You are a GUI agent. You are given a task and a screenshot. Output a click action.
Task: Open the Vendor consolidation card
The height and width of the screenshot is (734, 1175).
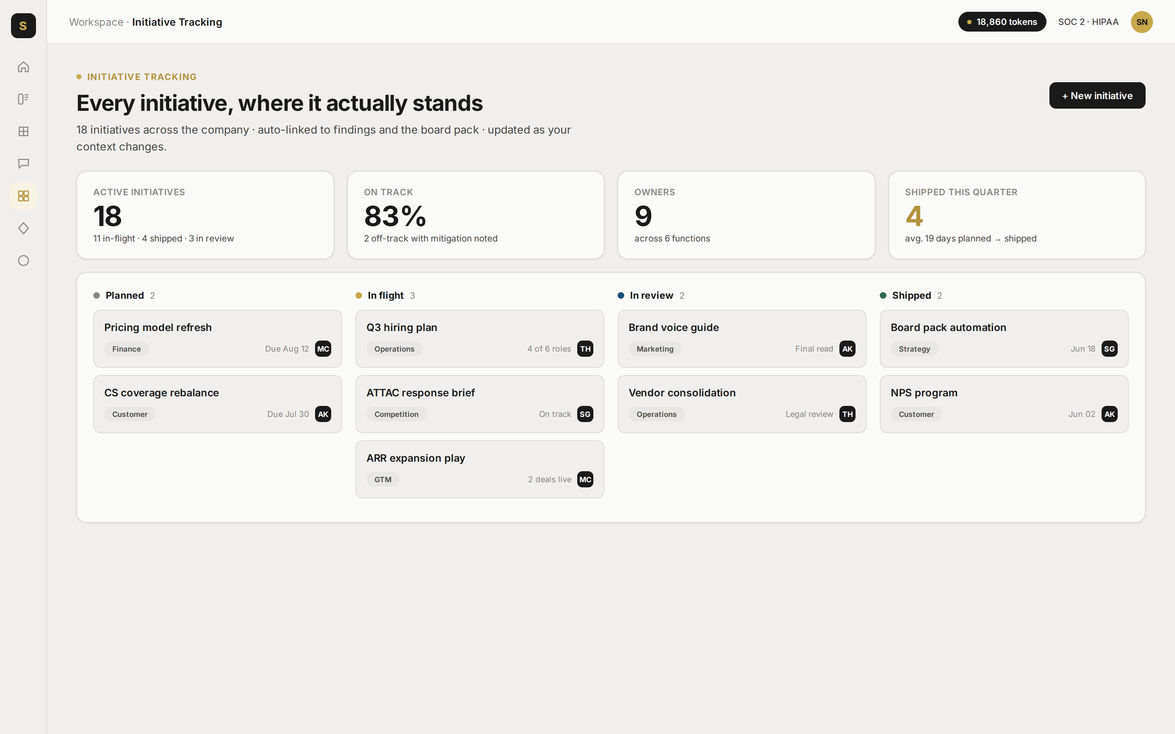click(x=742, y=404)
